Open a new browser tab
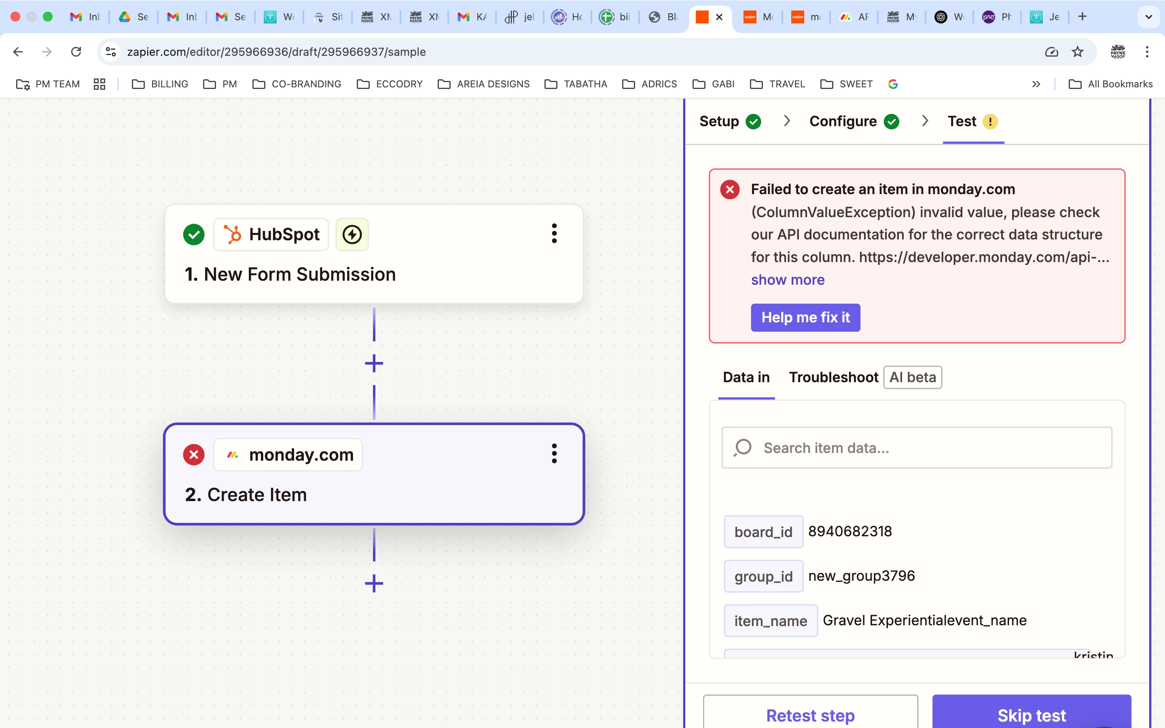This screenshot has height=728, width=1165. tap(1082, 17)
